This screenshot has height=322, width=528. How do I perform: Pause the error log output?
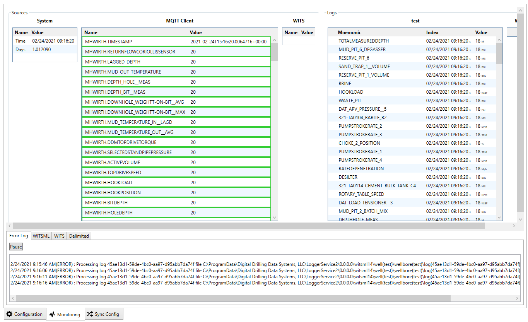[16, 247]
